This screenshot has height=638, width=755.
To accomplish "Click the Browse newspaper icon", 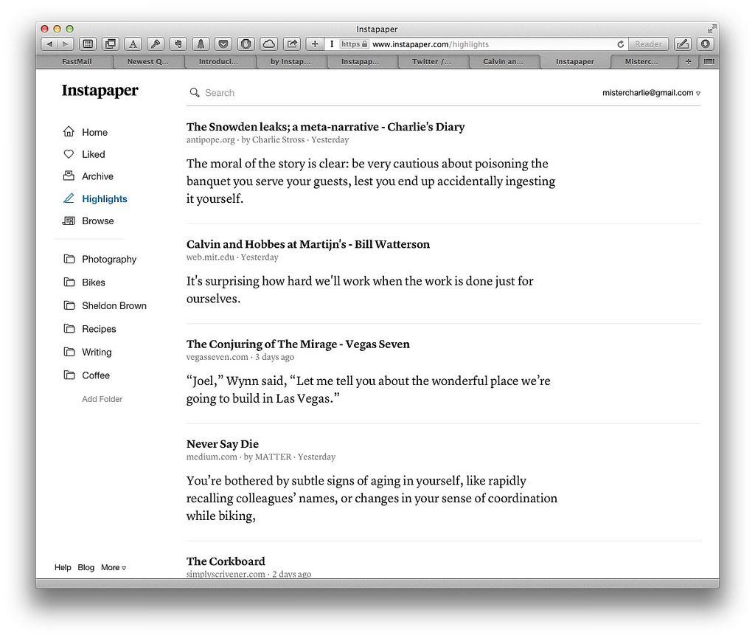I will [x=69, y=221].
